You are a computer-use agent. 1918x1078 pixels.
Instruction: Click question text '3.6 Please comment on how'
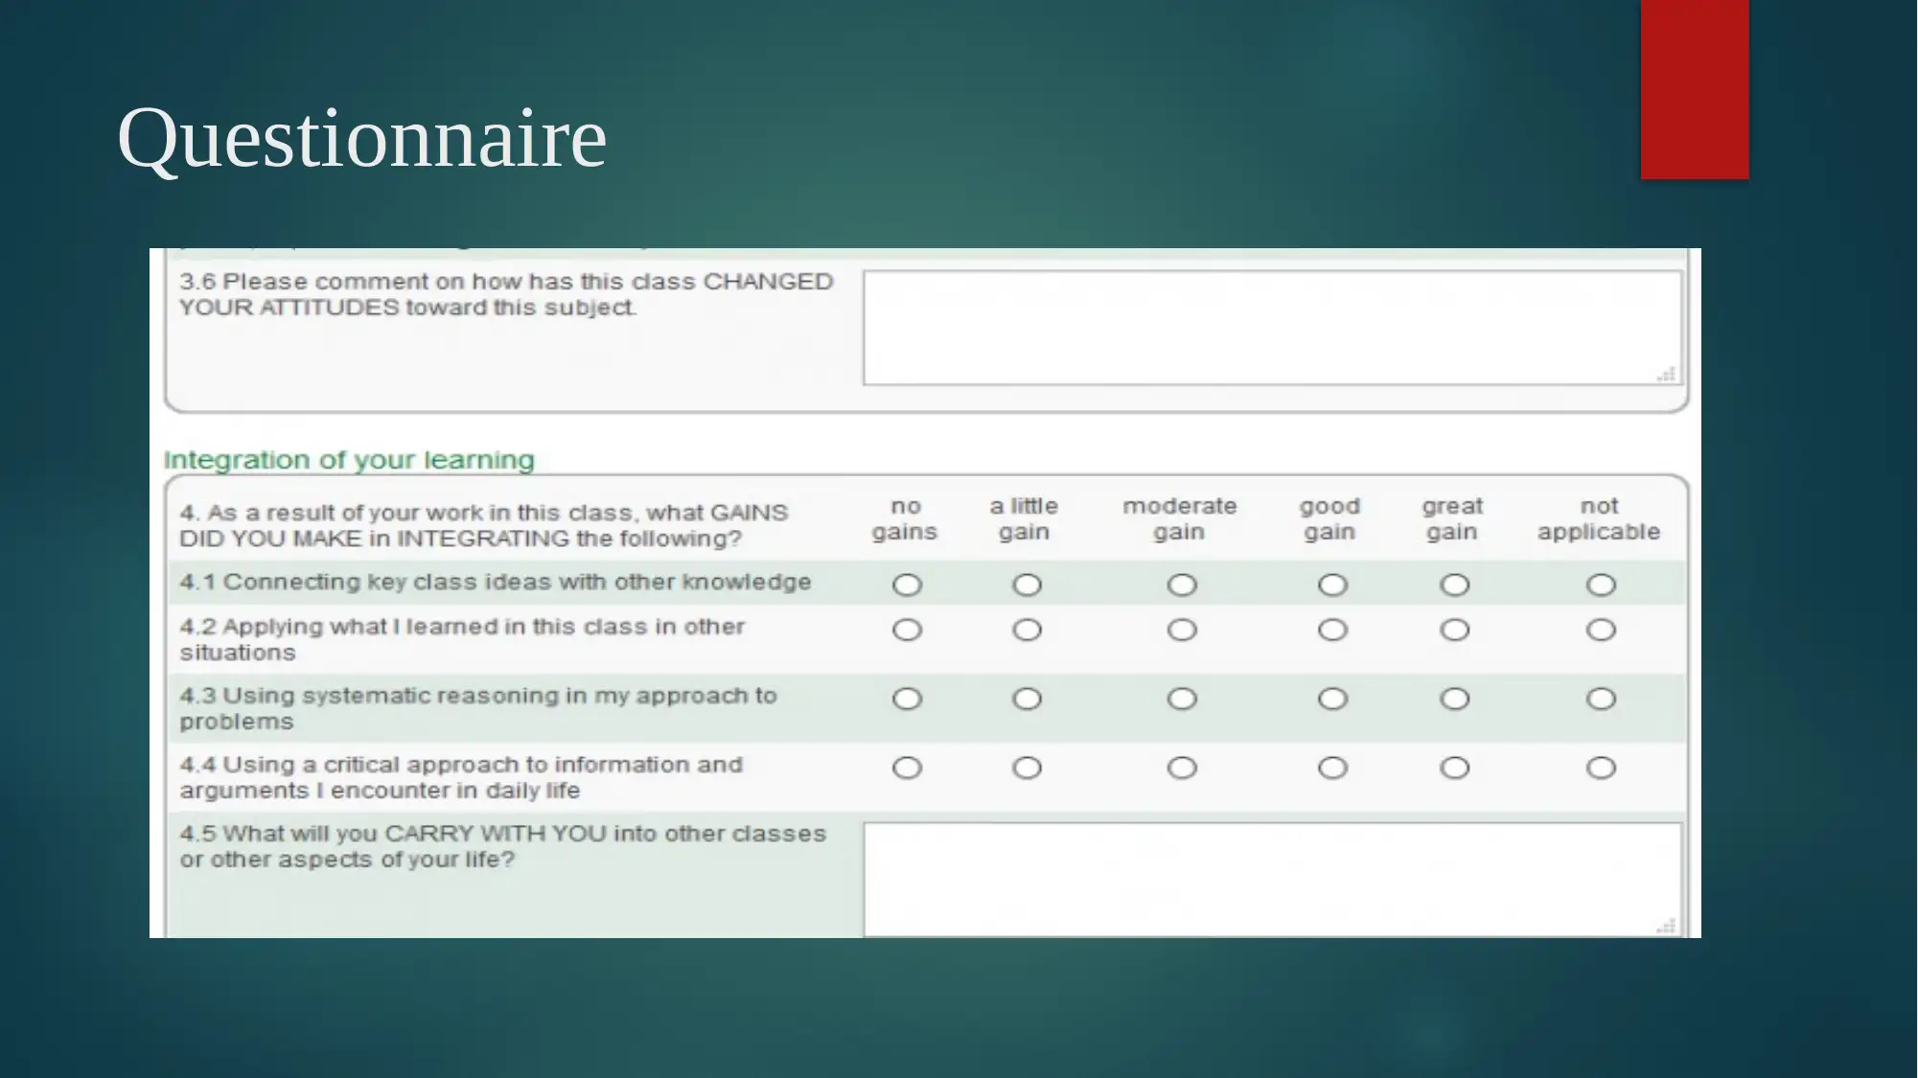click(506, 294)
